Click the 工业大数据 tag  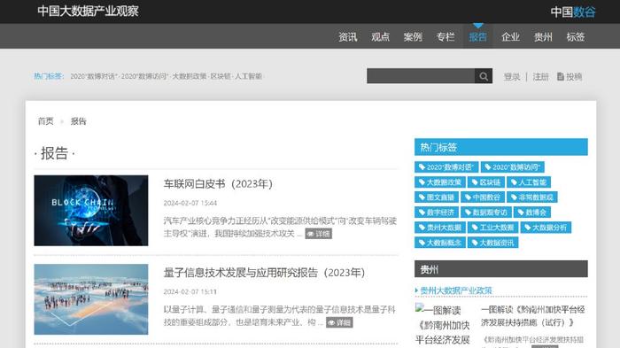(x=492, y=228)
